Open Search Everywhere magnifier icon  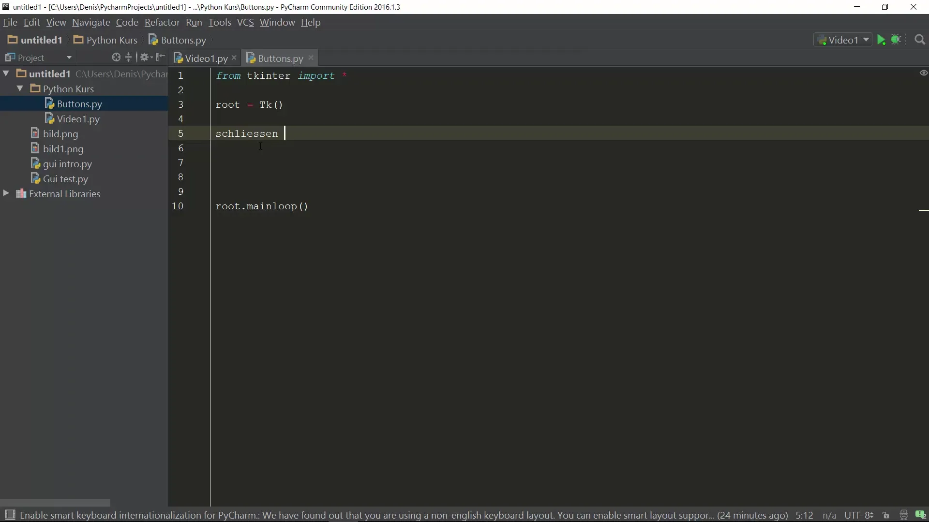[920, 40]
